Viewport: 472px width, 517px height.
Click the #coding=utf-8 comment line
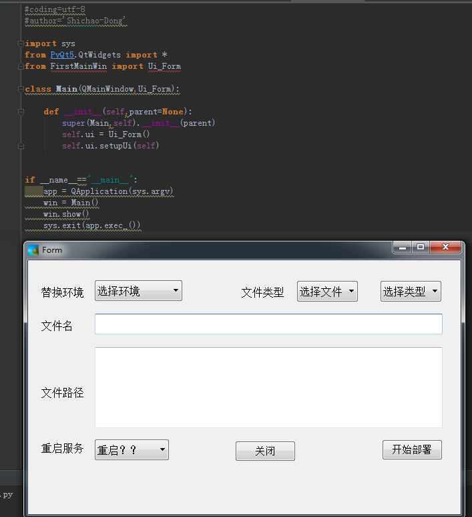(55, 9)
